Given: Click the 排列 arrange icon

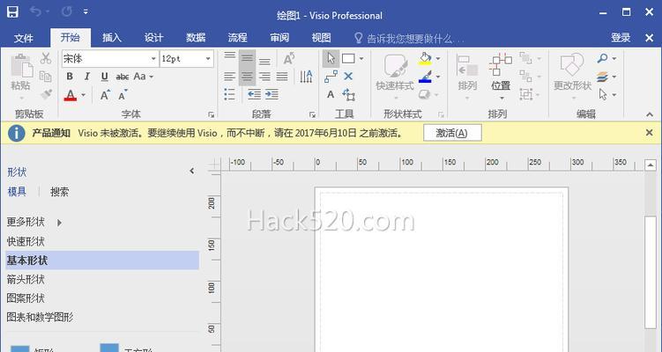Looking at the screenshot, I should (467, 65).
